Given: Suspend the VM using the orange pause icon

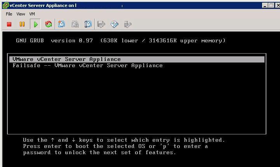Looking at the screenshot, I should pyautogui.click(x=22, y=24).
